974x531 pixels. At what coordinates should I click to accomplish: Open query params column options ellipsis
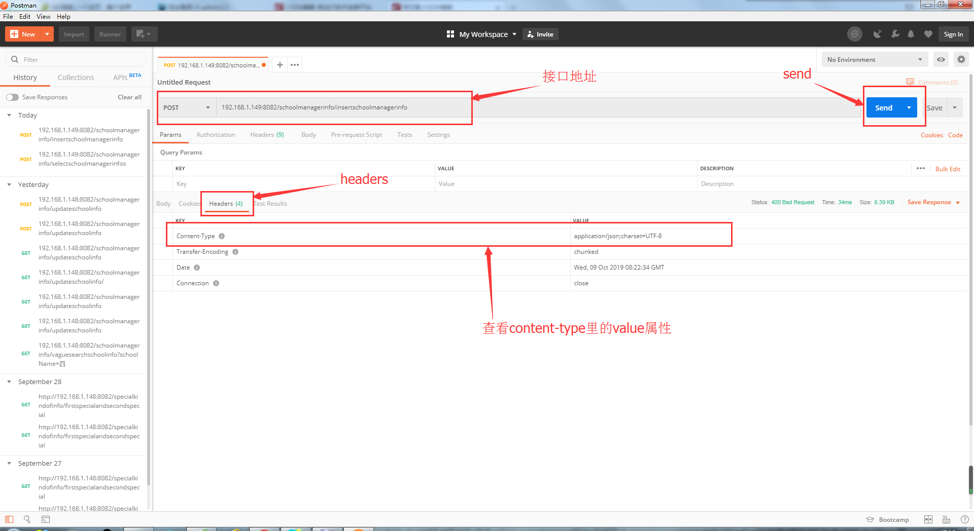point(921,168)
